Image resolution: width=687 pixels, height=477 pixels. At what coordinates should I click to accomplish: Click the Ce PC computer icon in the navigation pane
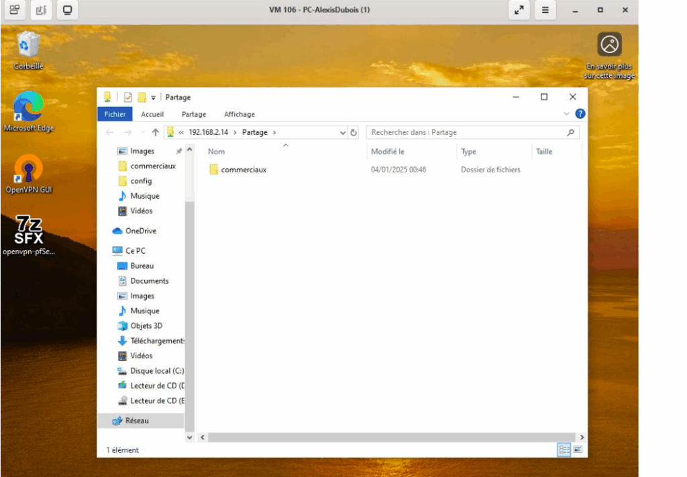[117, 250]
